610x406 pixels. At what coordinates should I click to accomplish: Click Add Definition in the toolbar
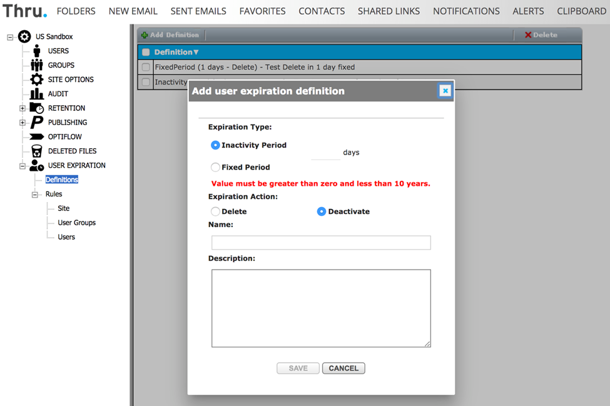point(170,35)
